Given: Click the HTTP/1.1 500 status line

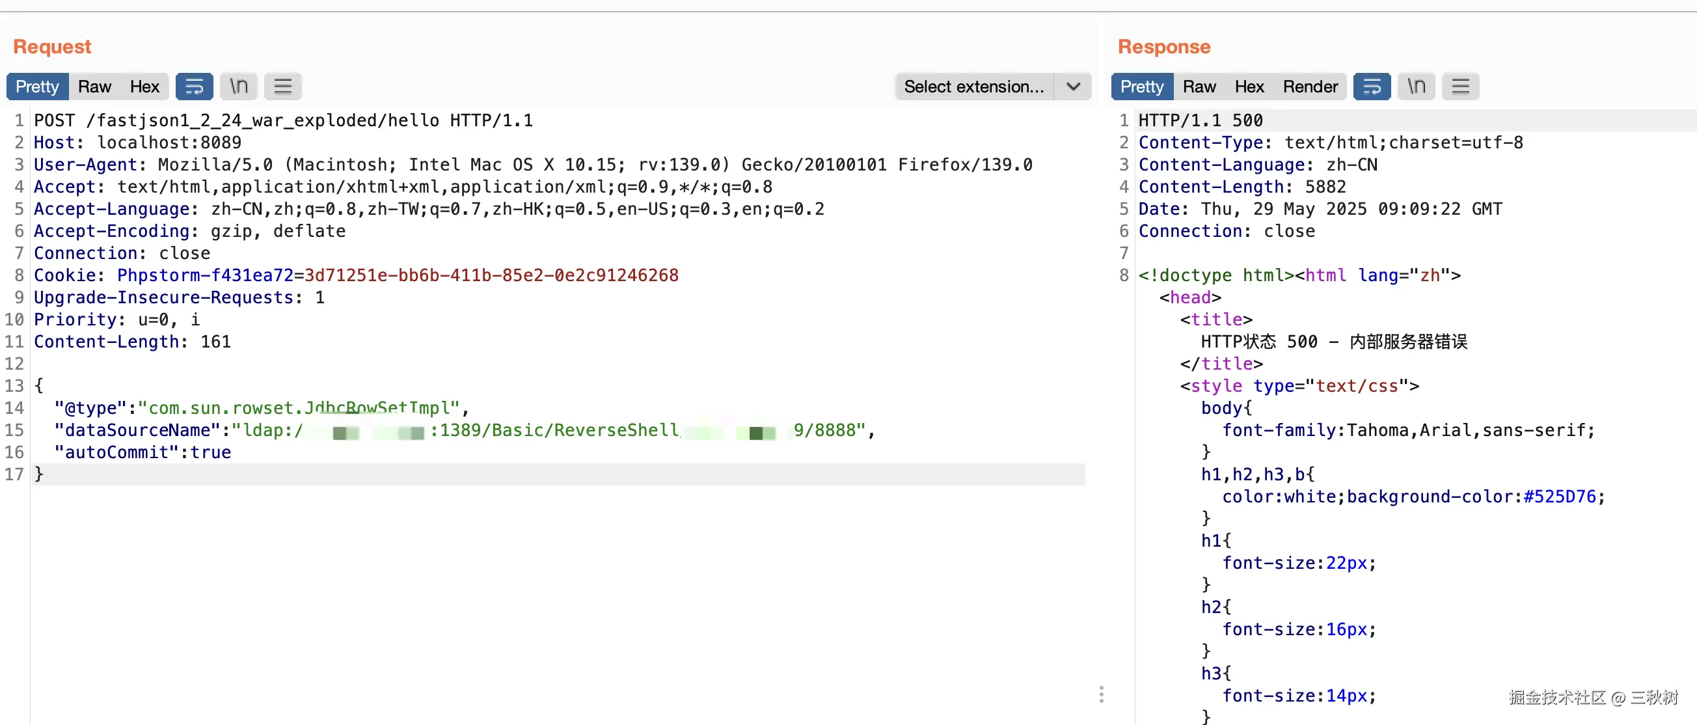Looking at the screenshot, I should point(1201,120).
